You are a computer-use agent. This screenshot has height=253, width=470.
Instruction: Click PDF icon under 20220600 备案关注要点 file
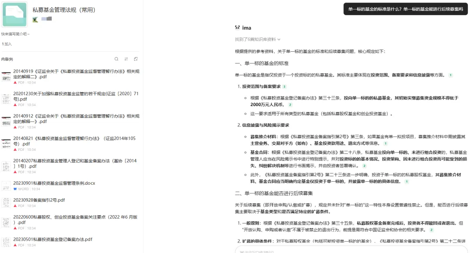coord(15,229)
